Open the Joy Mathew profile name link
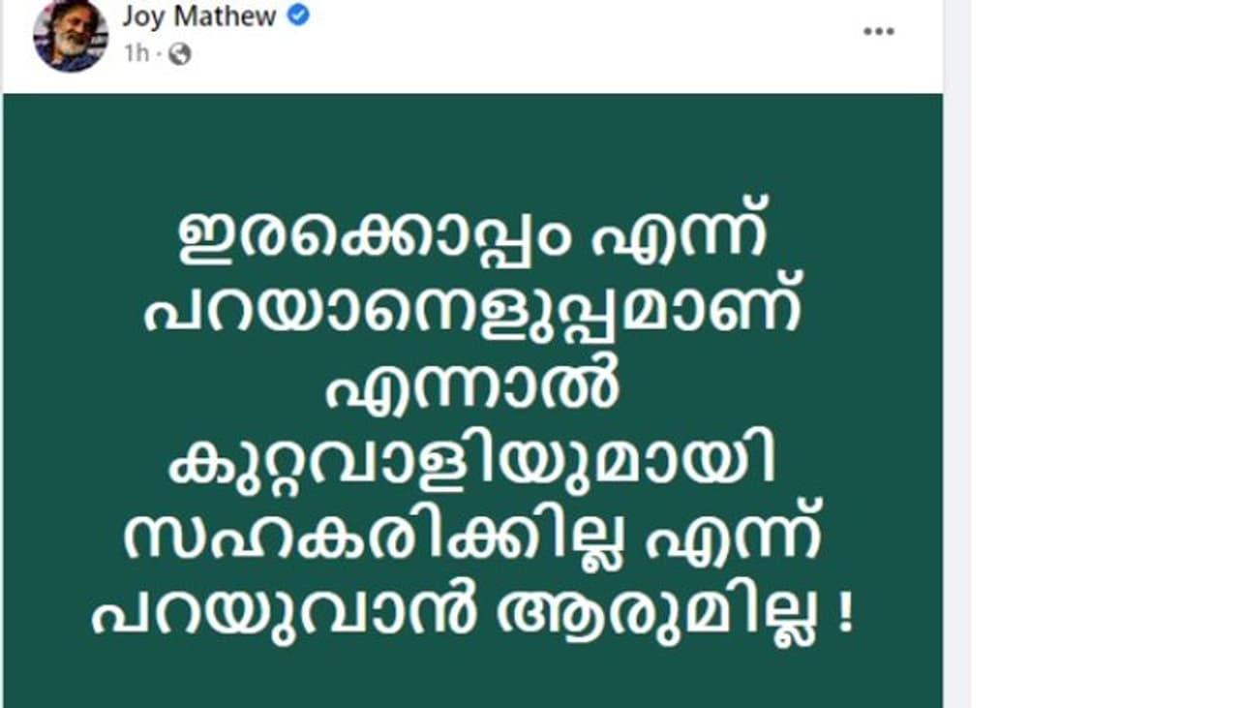 pos(198,16)
